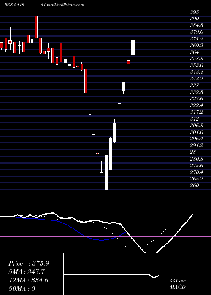Click the 322.4 price axis label
Image resolution: width=211 pixels, height=295 pixels.
coord(197,105)
